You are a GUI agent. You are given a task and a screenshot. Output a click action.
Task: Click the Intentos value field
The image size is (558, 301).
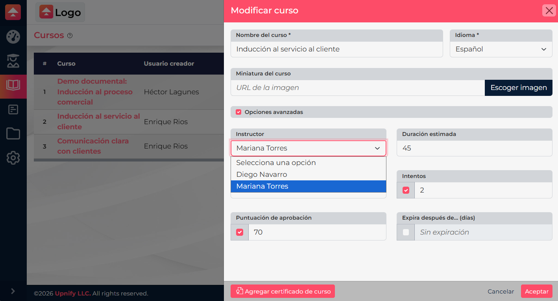484,190
